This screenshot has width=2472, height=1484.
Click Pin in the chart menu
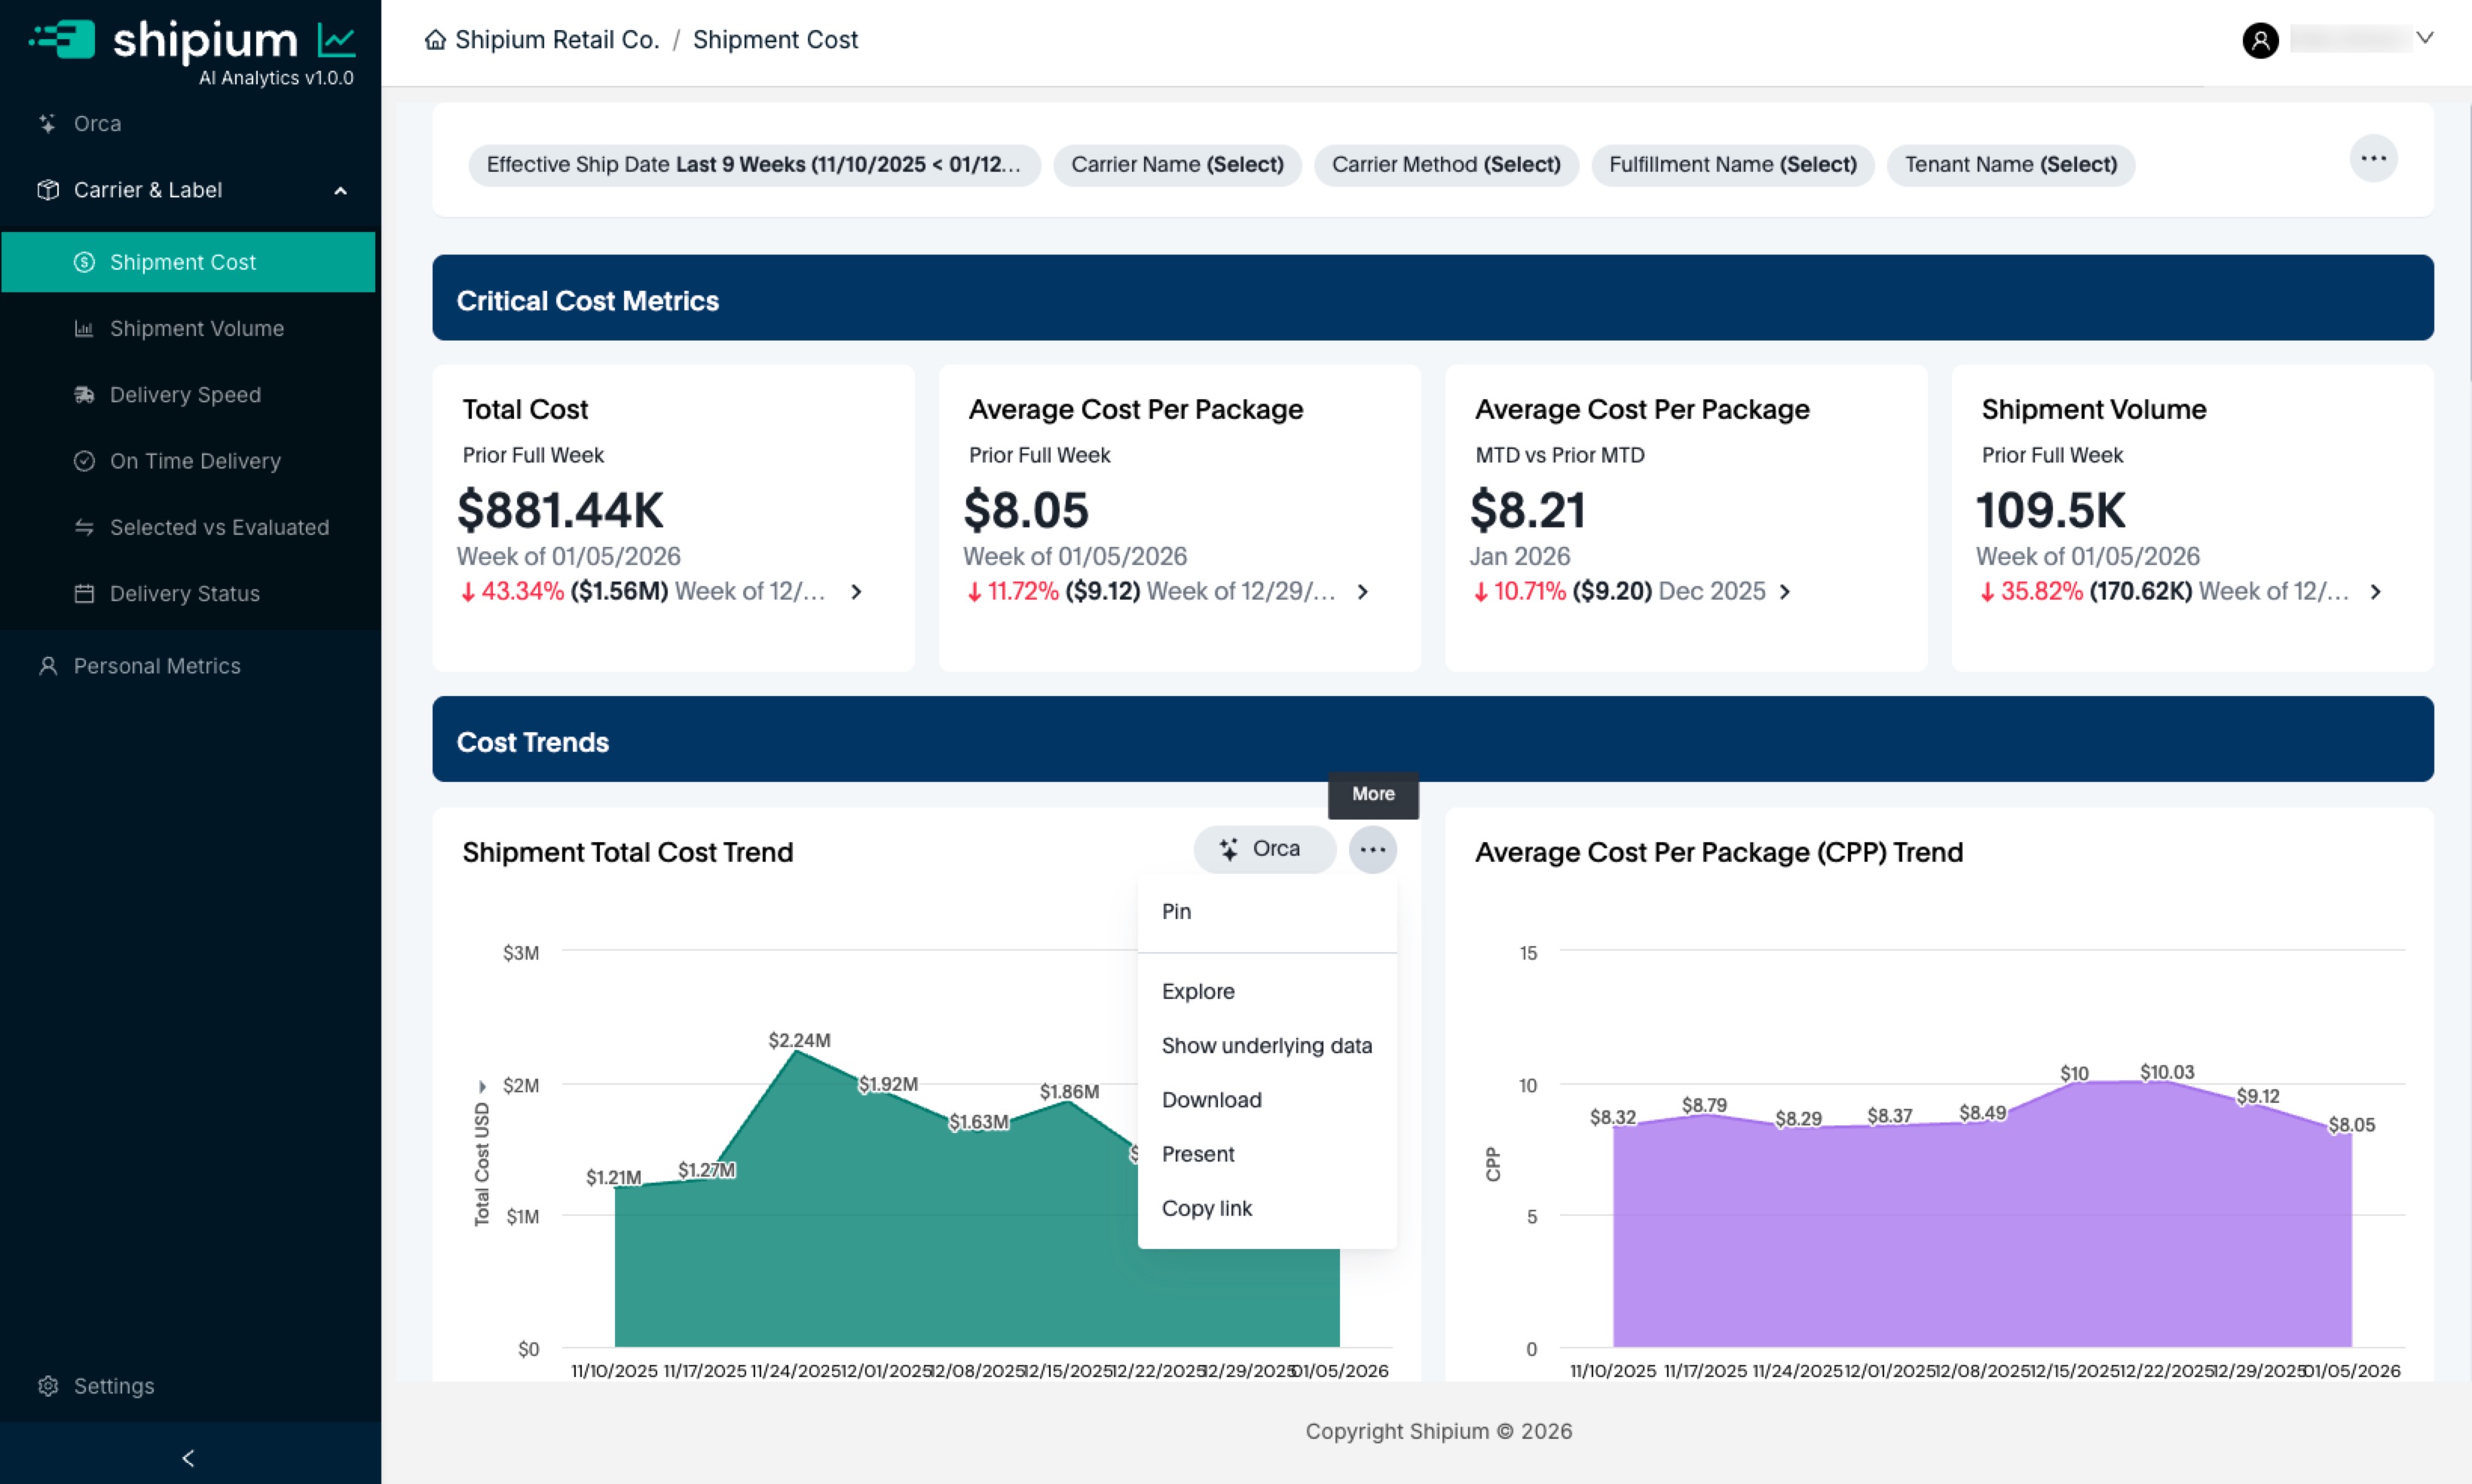1176,911
